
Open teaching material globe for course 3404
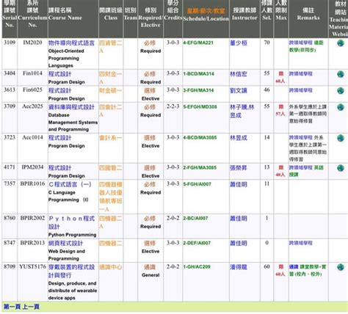pyautogui.click(x=341, y=74)
